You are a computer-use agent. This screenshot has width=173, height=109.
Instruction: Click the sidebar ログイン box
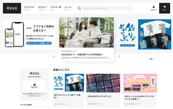pyautogui.click(x=35, y=86)
